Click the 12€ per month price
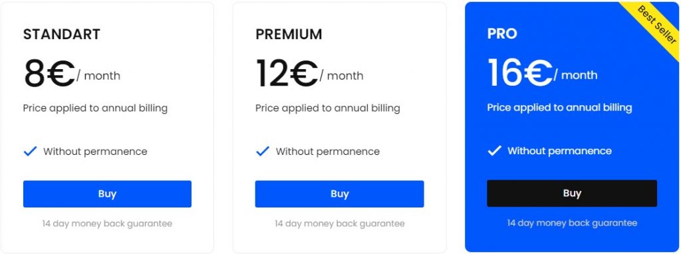681x254 pixels. (x=309, y=74)
